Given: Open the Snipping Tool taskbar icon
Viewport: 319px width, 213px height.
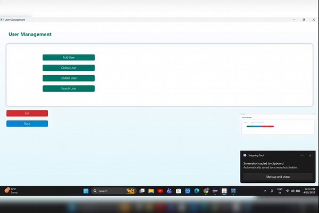Looking at the screenshot, I should tap(233, 191).
